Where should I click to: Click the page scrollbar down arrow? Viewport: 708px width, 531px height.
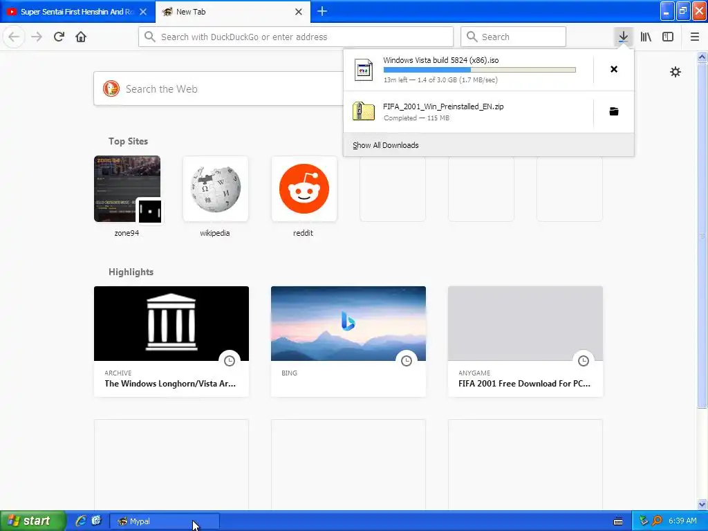coord(702,504)
